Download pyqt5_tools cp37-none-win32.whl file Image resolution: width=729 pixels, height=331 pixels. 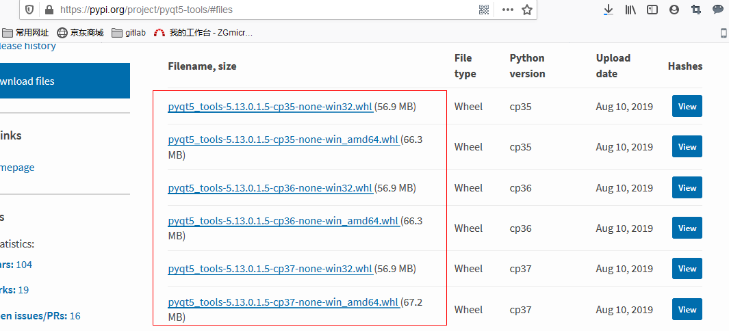point(270,268)
